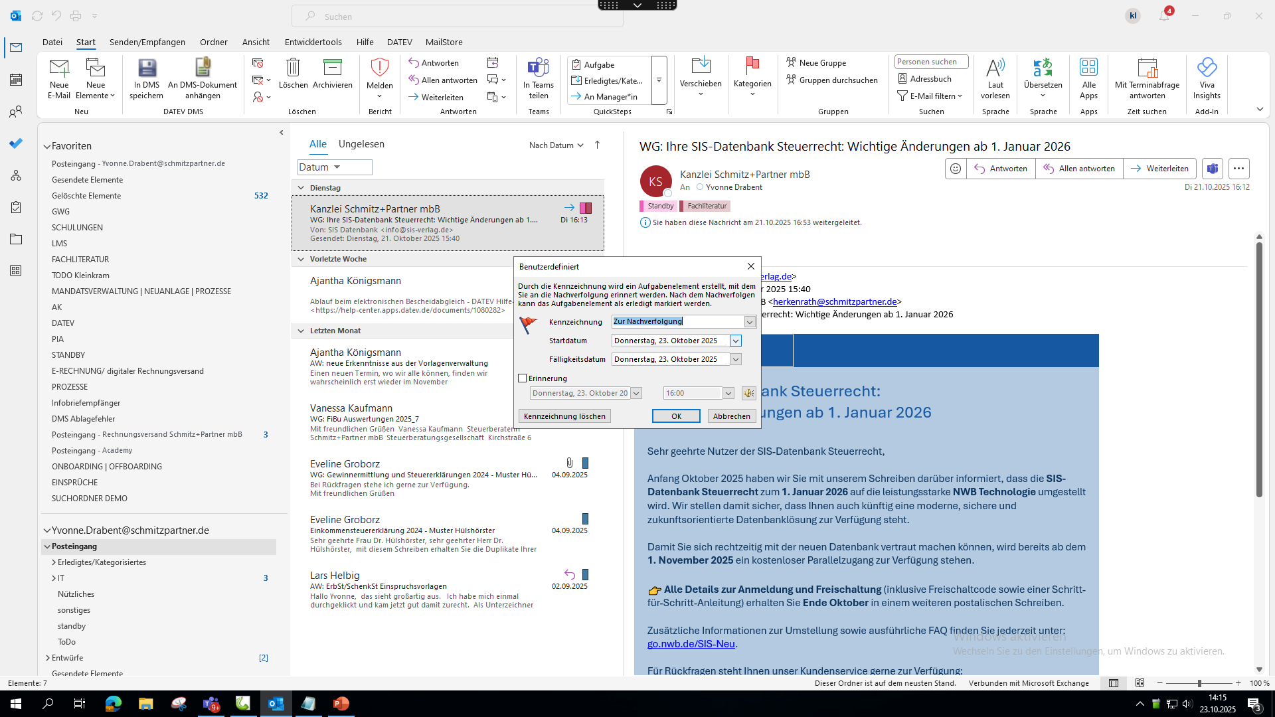1275x717 pixels.
Task: Open the E-Mail filtern dropdown
Action: [x=930, y=96]
